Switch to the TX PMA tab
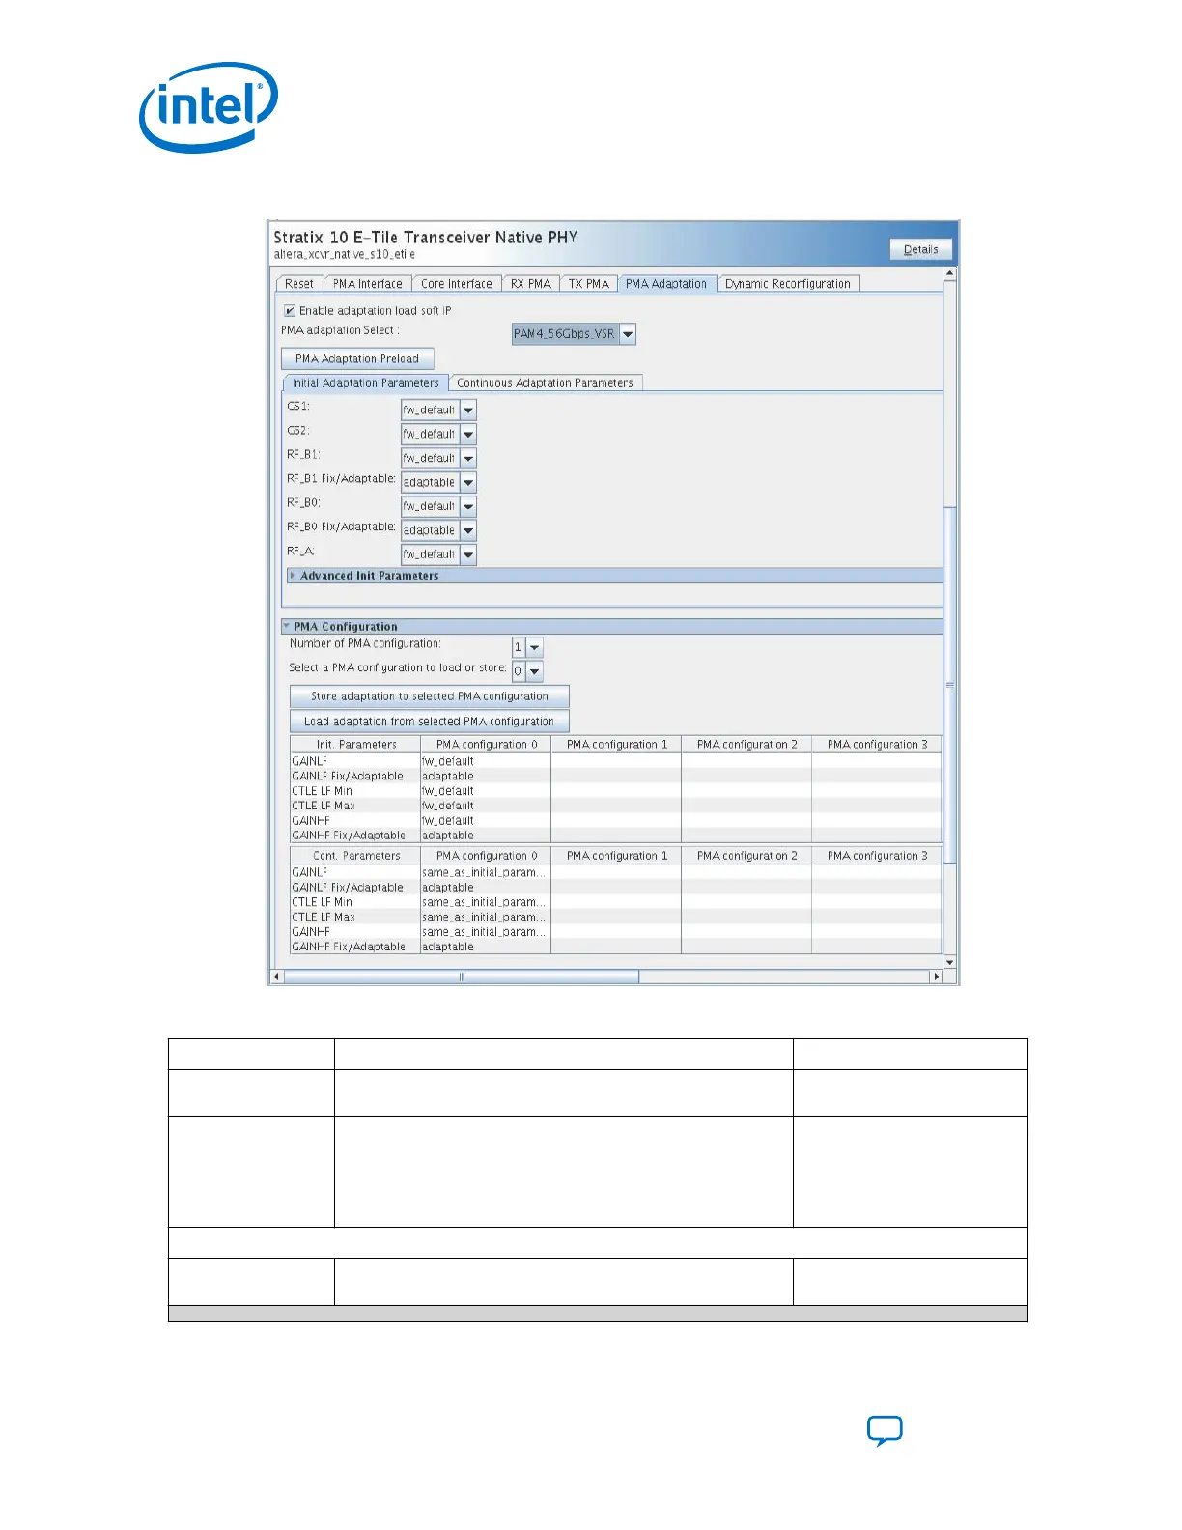1182x1530 pixels. pyautogui.click(x=588, y=284)
